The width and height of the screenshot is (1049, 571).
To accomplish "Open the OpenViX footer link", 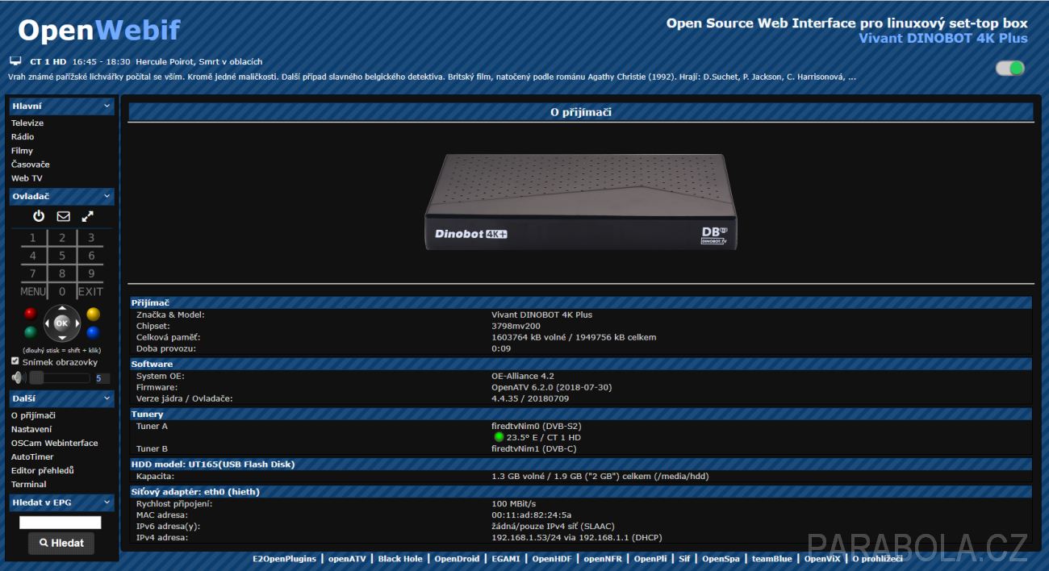I will 823,558.
